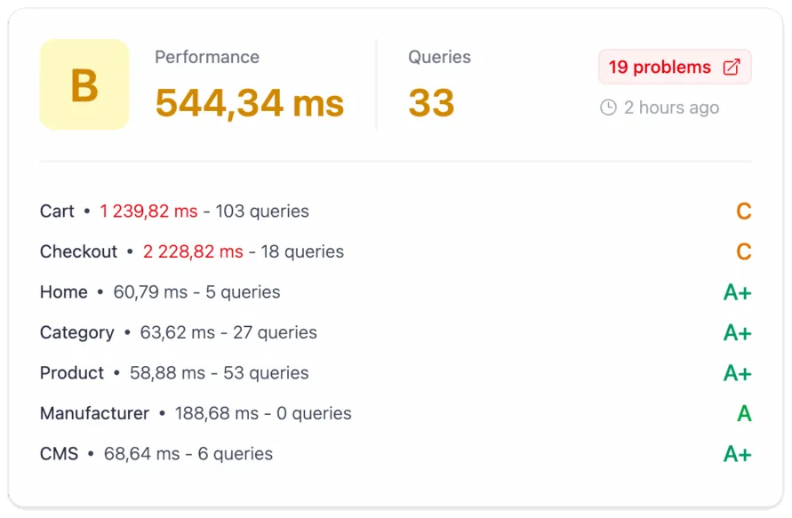This screenshot has width=792, height=518.
Task: Select Manufacturer timing 188,68 ms
Action: (217, 413)
